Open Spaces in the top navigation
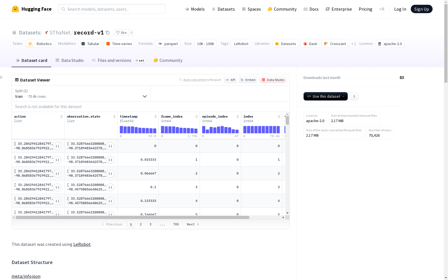The height and width of the screenshot is (280, 448). (x=251, y=9)
